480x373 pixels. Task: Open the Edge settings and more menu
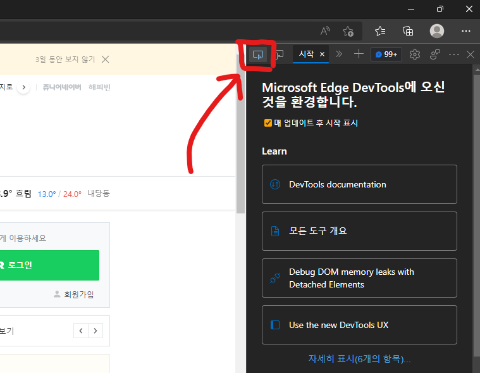[466, 31]
